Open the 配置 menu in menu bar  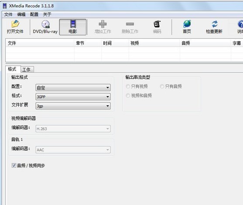(x=34, y=14)
